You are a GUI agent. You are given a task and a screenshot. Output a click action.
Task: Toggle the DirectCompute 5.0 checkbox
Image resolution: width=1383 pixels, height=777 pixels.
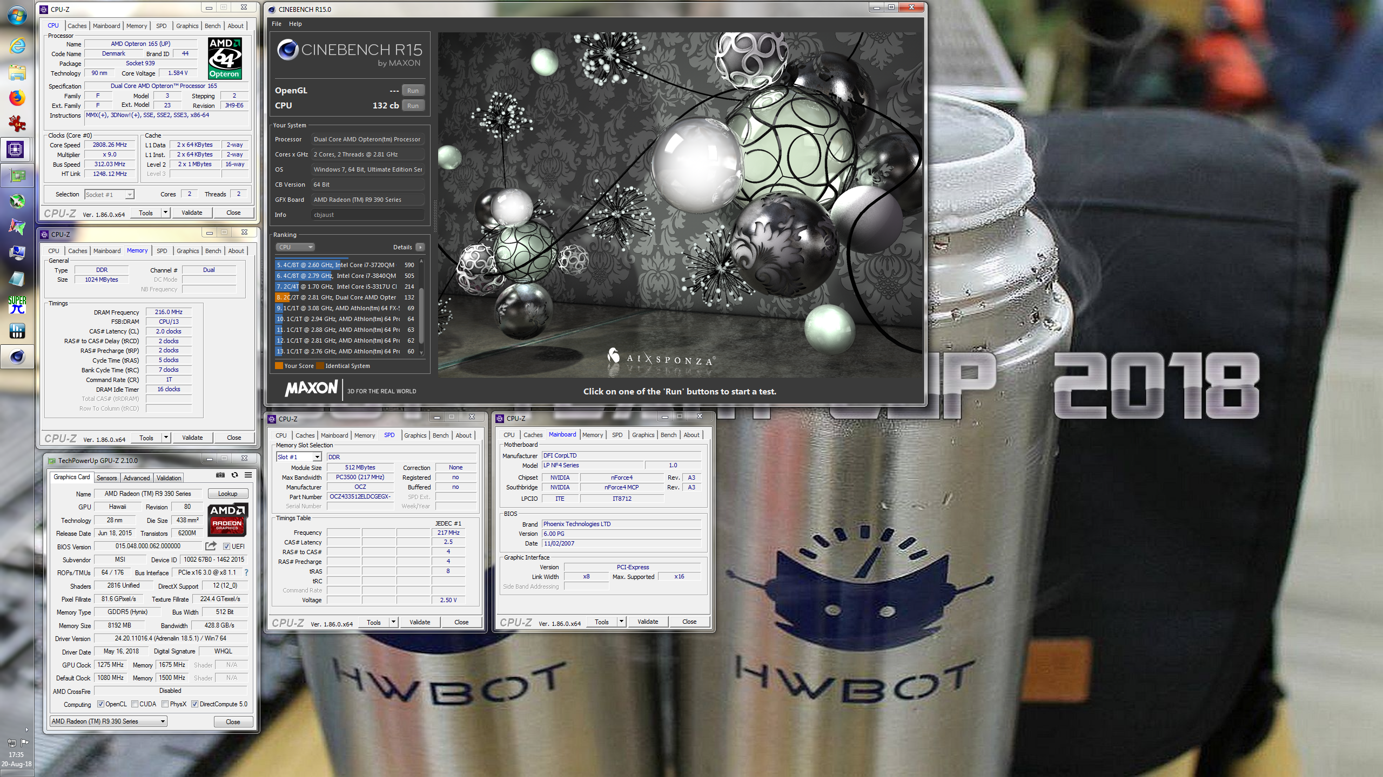pos(194,704)
